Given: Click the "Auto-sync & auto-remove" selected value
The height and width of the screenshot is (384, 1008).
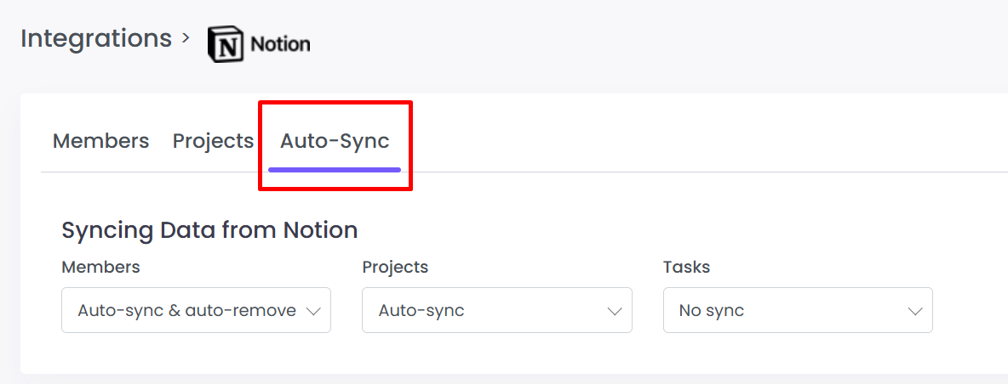Looking at the screenshot, I should (x=186, y=311).
